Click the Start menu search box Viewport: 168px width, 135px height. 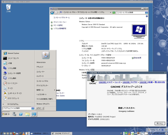pos(17,108)
